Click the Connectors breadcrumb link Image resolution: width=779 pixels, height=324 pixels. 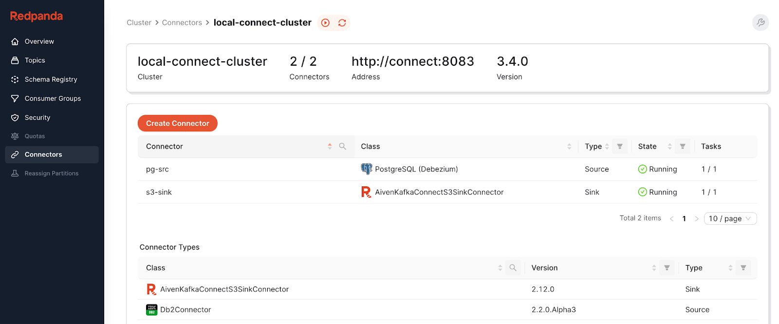point(182,23)
